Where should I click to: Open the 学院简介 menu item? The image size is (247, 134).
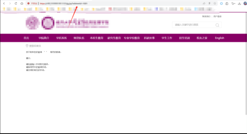point(44,38)
